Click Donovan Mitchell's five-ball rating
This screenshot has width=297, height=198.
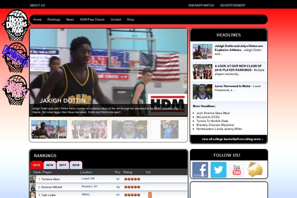pyautogui.click(x=132, y=187)
